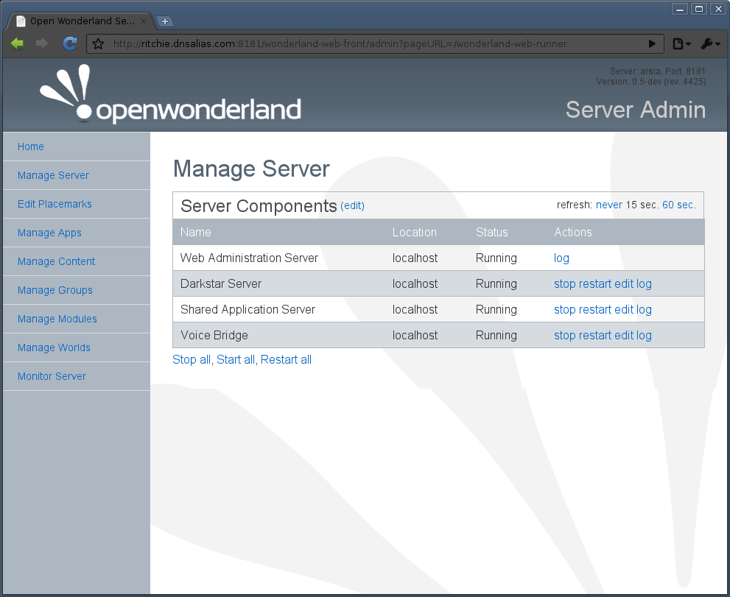Restart the Darkstar Server
The image size is (730, 597).
click(x=595, y=284)
